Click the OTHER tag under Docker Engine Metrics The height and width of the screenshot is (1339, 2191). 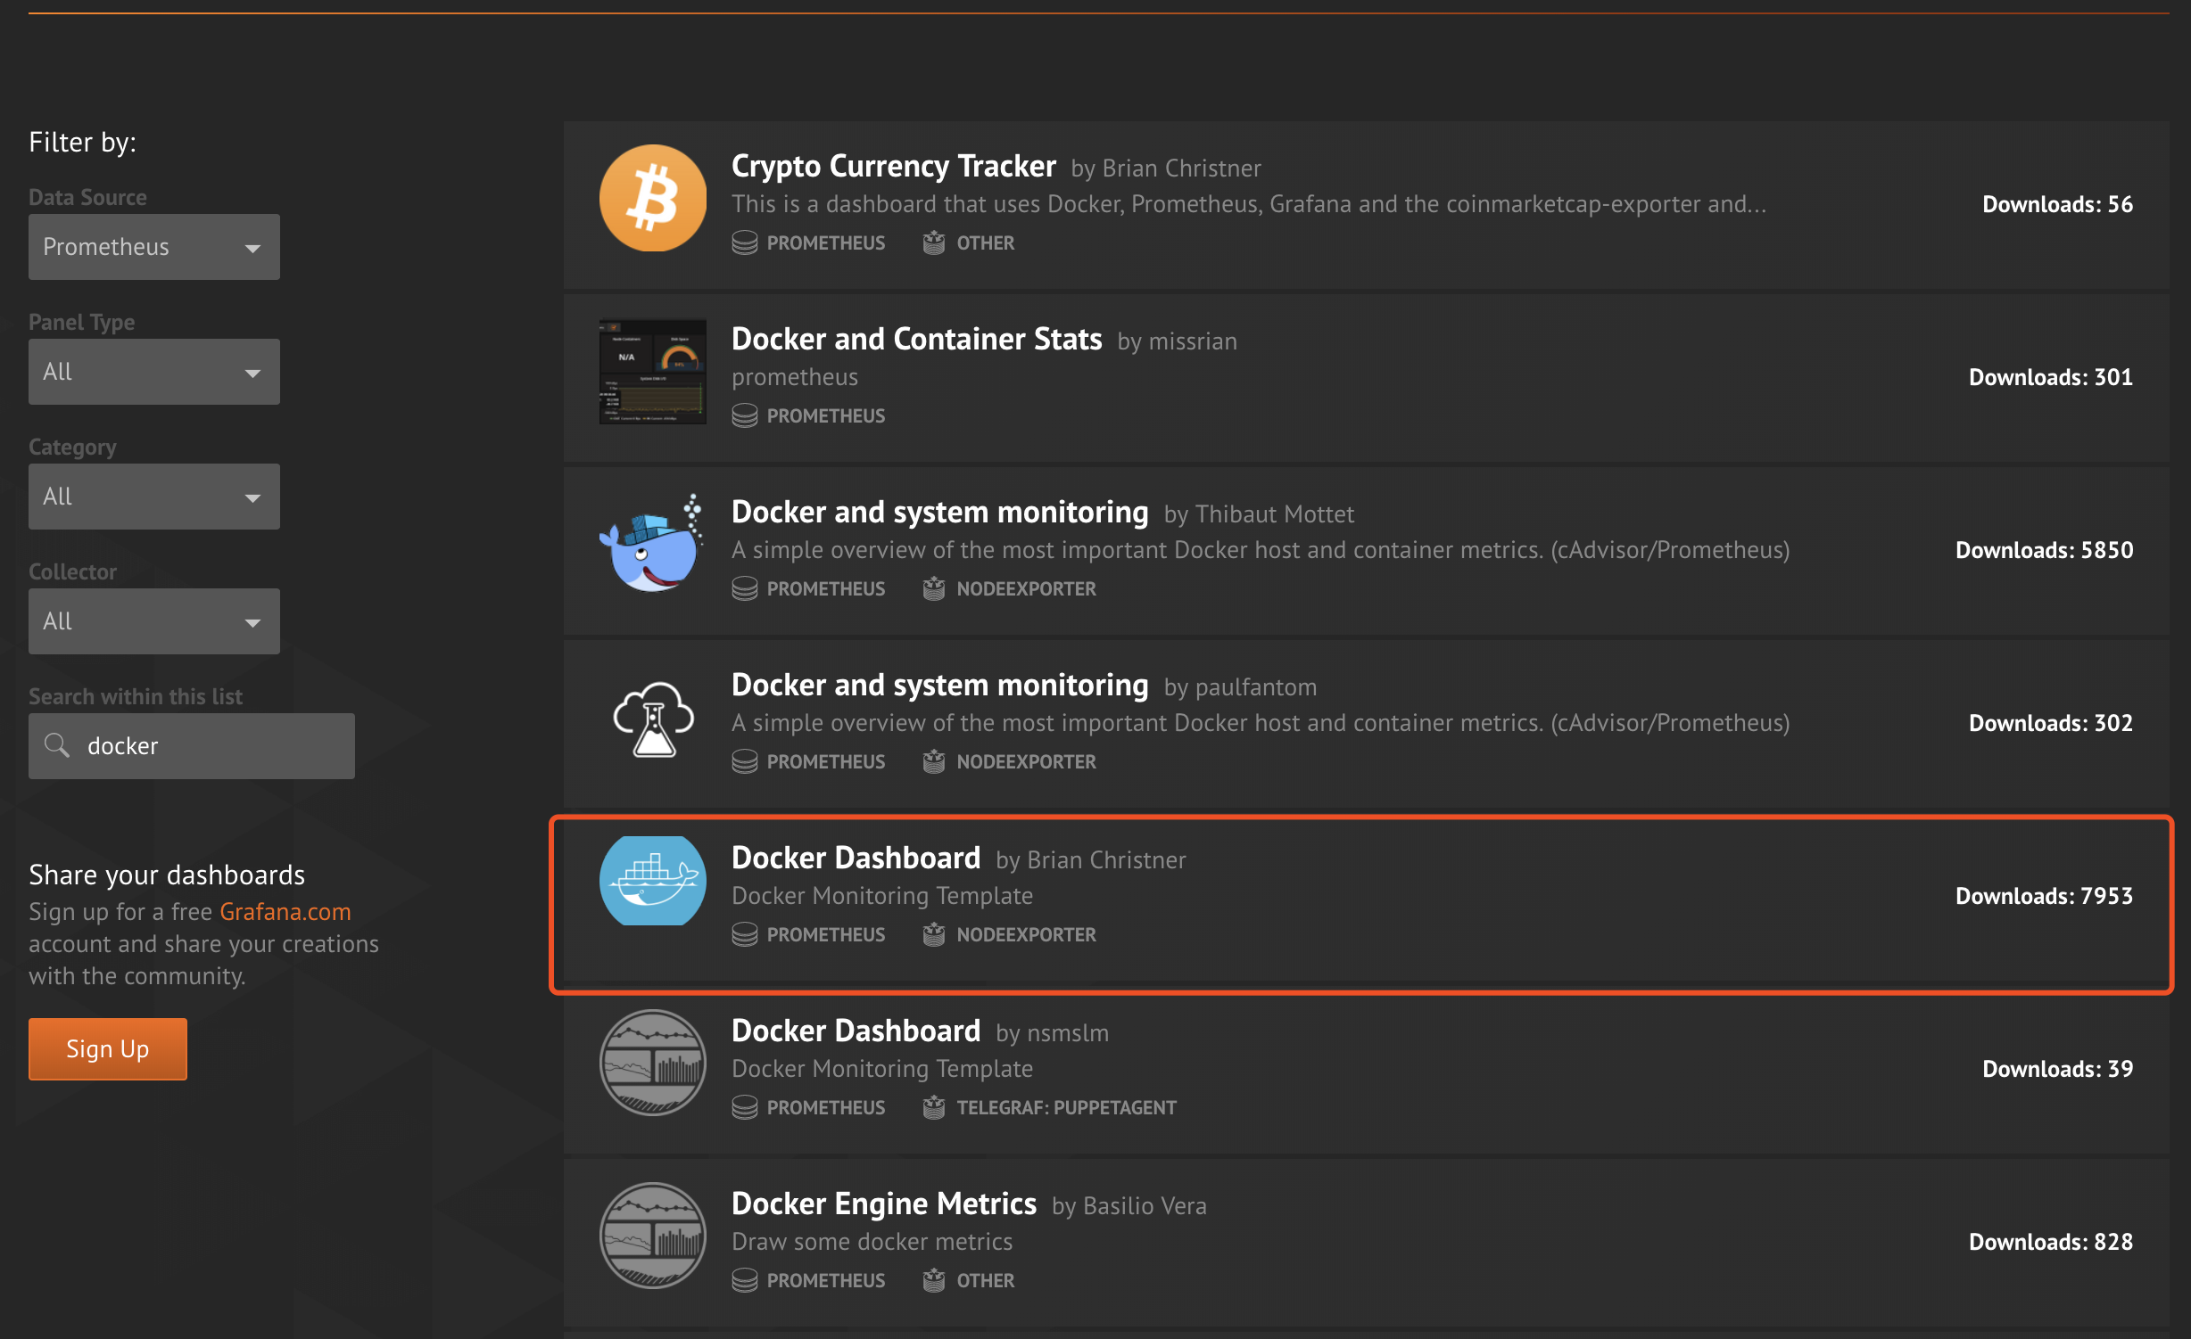point(986,1280)
